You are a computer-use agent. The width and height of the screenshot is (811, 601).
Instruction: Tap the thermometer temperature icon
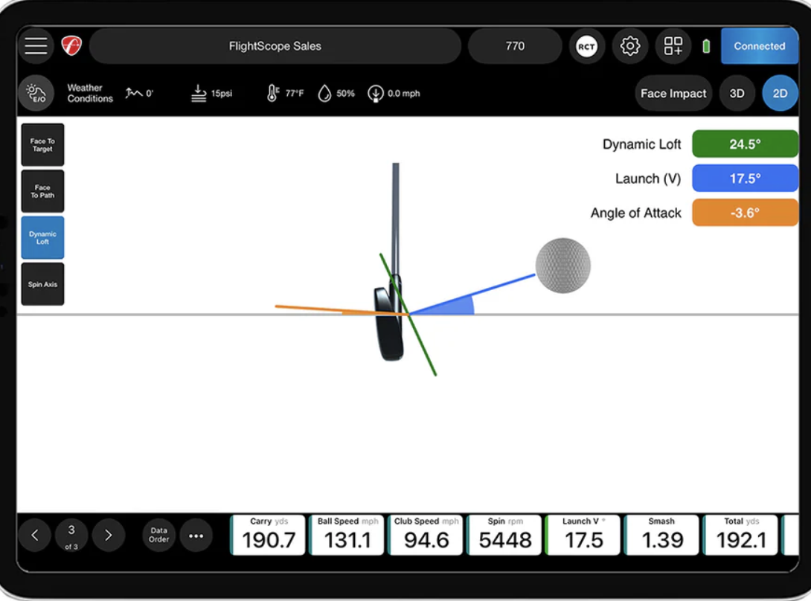click(x=273, y=94)
